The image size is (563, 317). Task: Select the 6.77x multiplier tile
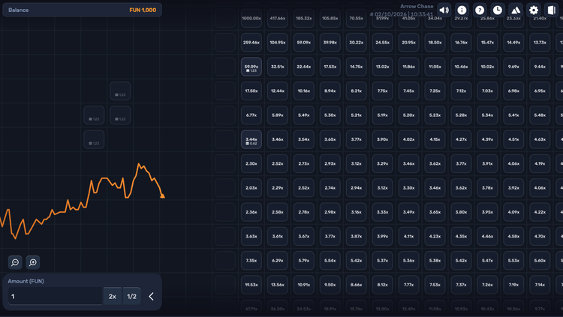click(251, 115)
